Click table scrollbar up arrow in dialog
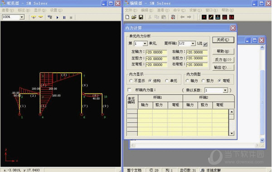This screenshot has height=172, width=272. (232, 112)
